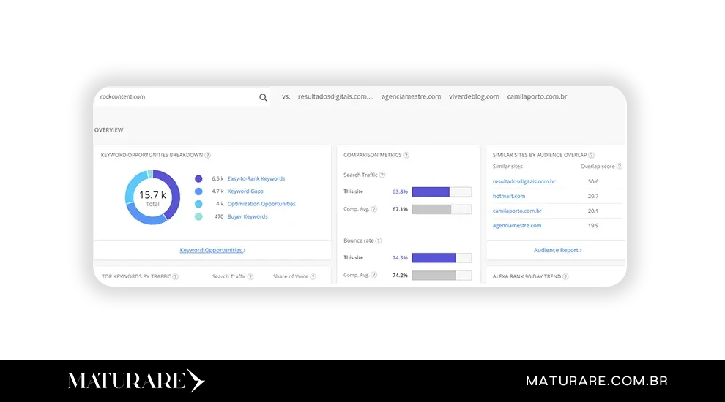
Task: Select Easy-to-Rank Keywords link
Action: point(256,178)
